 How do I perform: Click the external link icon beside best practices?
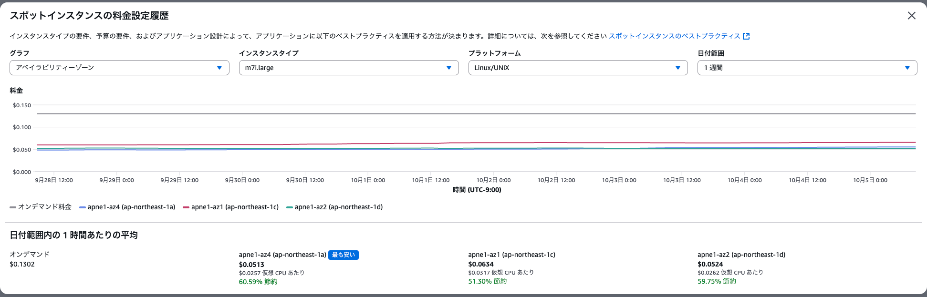[747, 36]
